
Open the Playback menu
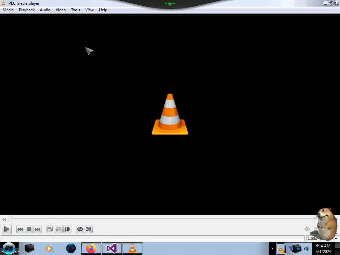tap(27, 10)
